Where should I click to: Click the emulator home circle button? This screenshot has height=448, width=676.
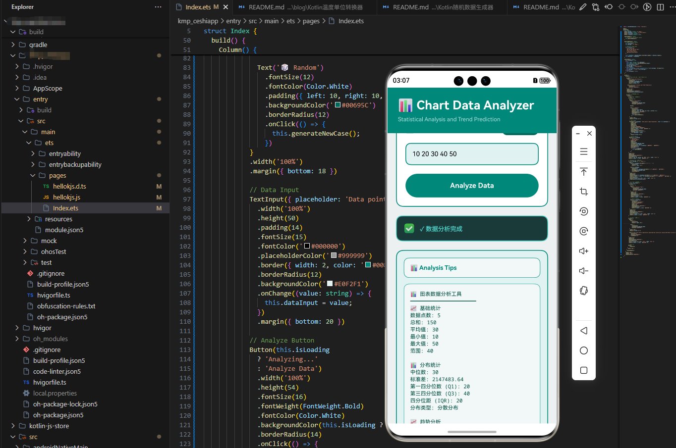coord(584,350)
